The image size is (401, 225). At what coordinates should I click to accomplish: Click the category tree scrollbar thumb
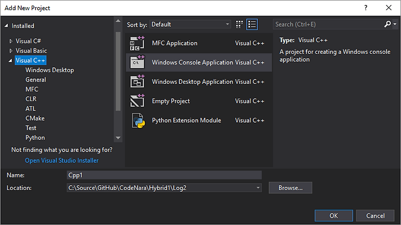pos(118,71)
